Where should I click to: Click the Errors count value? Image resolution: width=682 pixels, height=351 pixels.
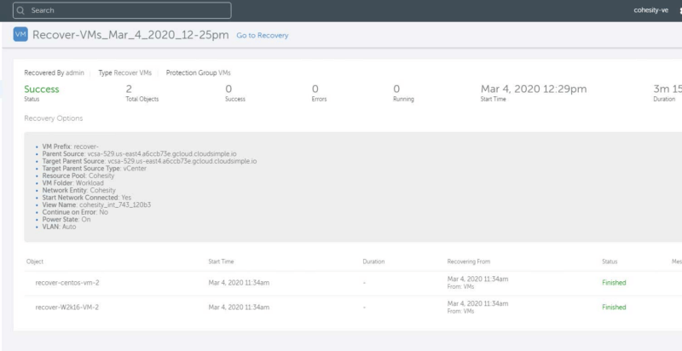click(x=315, y=89)
